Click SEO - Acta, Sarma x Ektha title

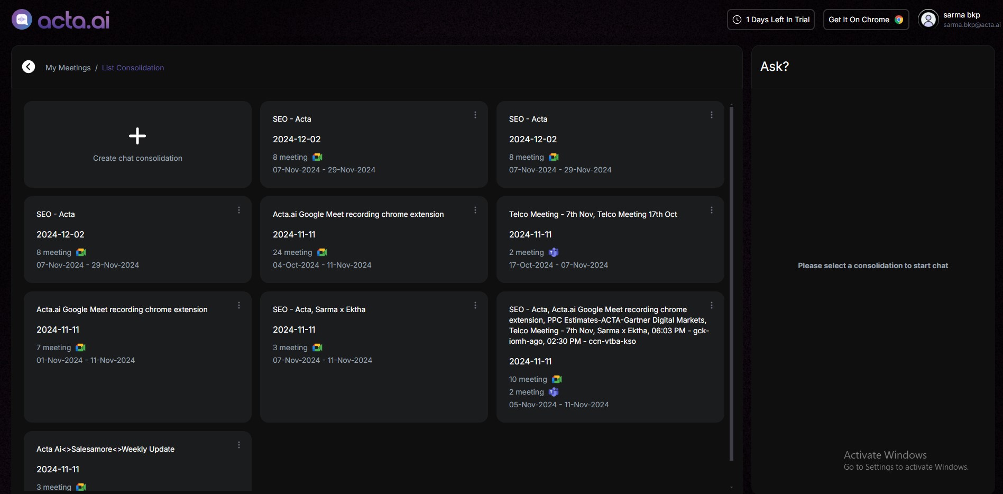coord(319,309)
